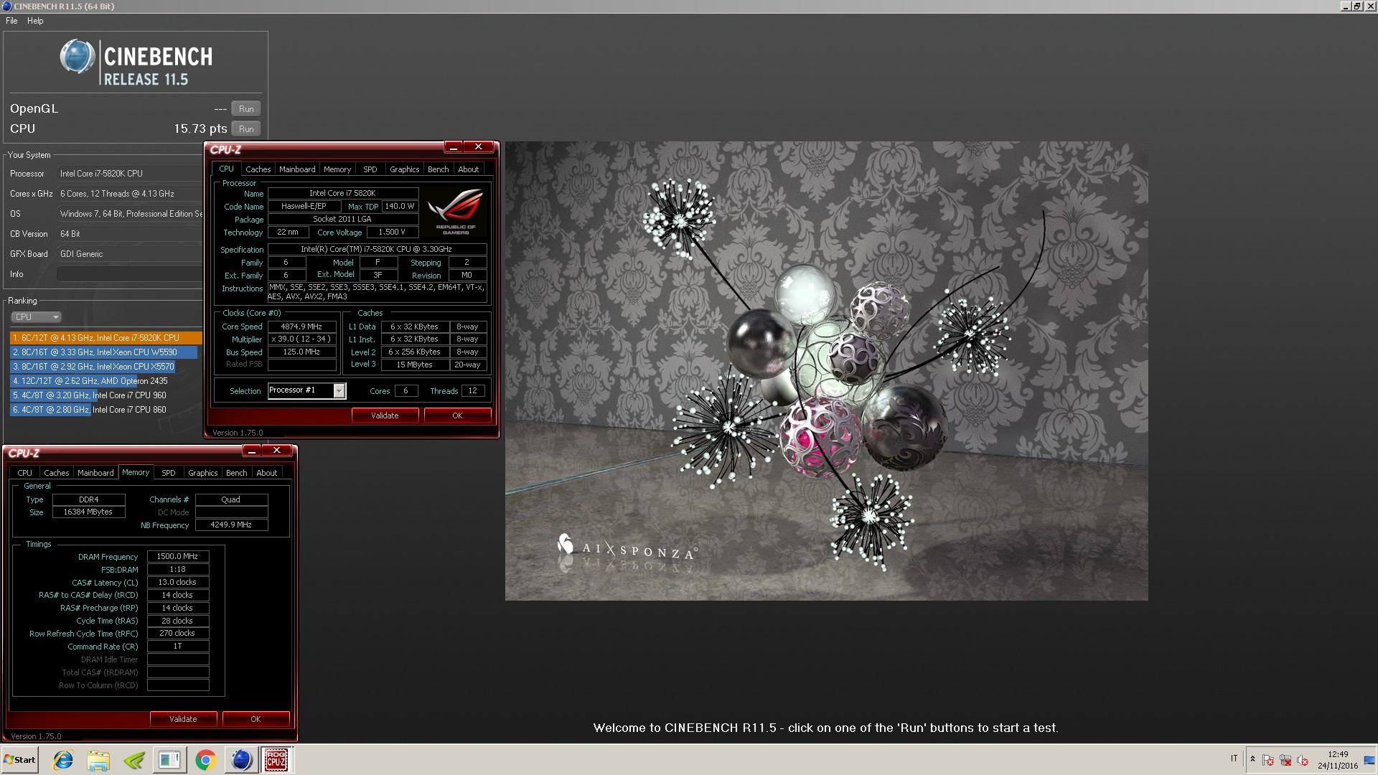
Task: Minimize the Cinebench main window
Action: click(1346, 6)
